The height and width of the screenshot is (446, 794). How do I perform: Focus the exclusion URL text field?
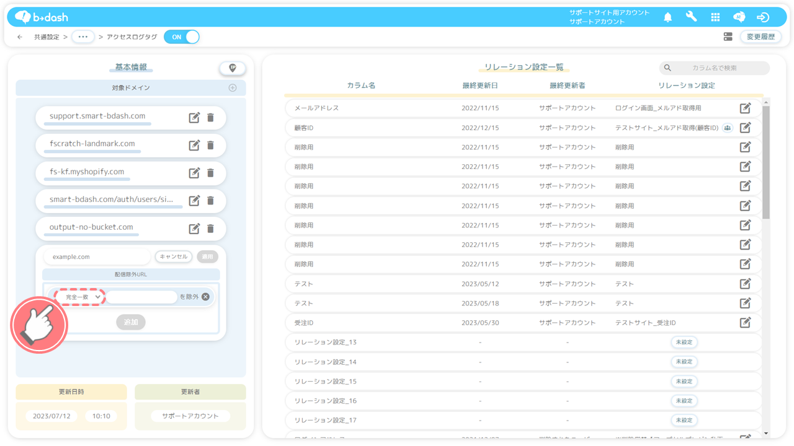(x=142, y=297)
